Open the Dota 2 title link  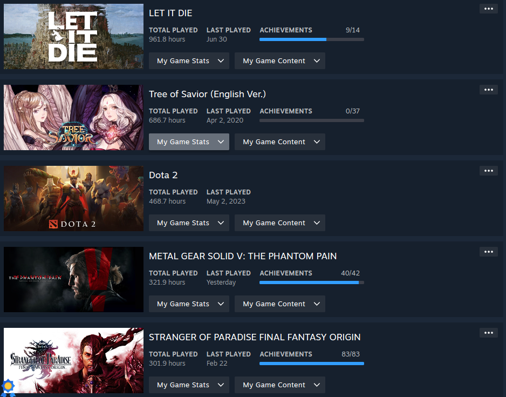pos(163,175)
